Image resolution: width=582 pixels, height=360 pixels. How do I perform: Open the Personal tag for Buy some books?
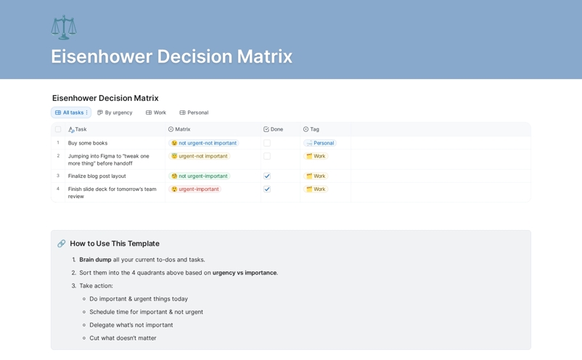[320, 143]
